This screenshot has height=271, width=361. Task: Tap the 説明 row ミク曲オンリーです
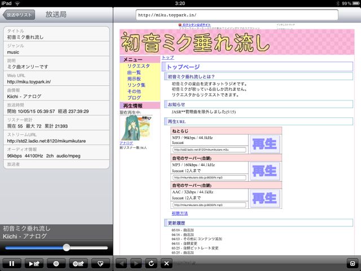tap(56, 64)
